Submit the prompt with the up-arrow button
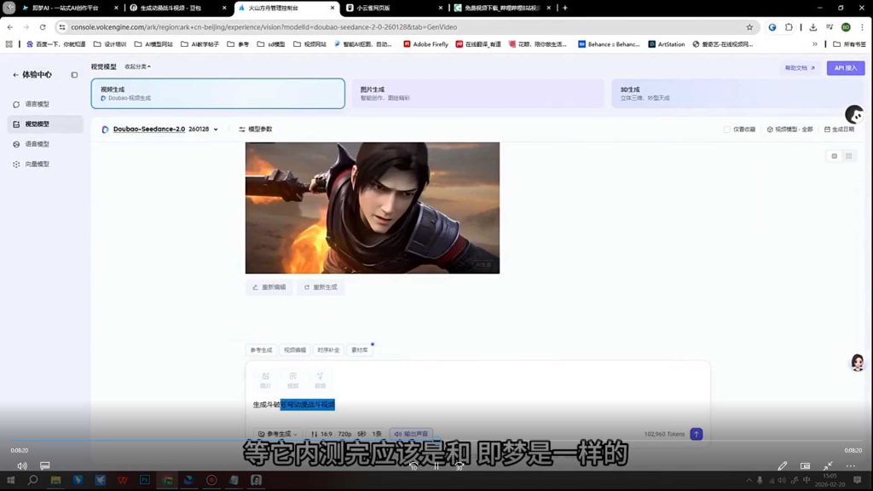The height and width of the screenshot is (491, 873). (x=696, y=434)
